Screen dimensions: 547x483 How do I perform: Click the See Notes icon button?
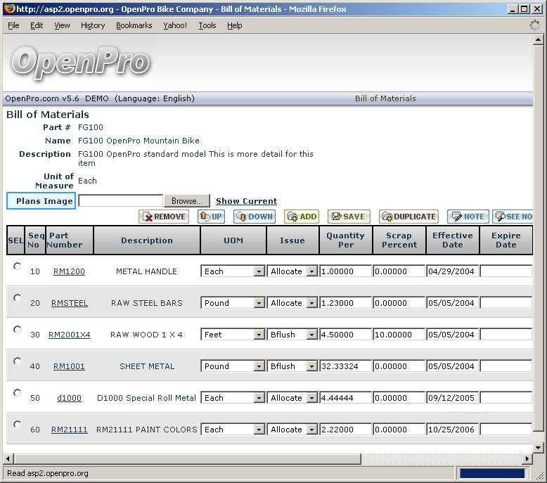coord(513,217)
